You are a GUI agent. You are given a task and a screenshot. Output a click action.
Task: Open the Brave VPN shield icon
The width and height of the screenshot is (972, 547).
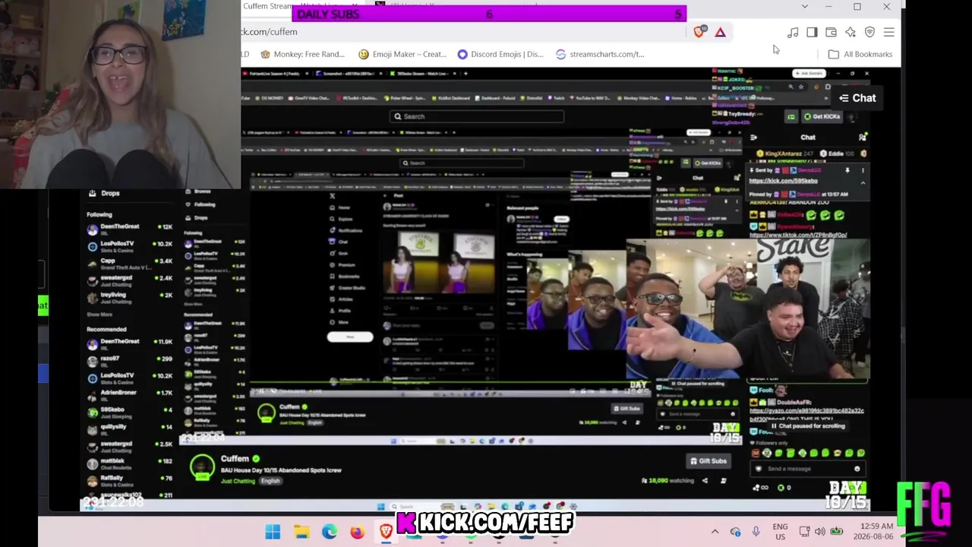869,33
